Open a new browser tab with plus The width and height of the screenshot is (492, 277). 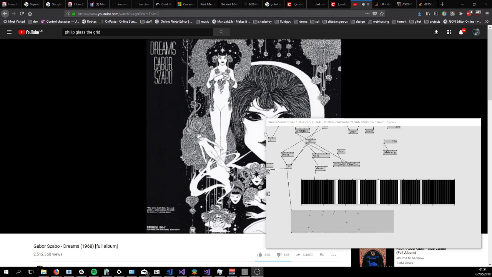(x=442, y=4)
